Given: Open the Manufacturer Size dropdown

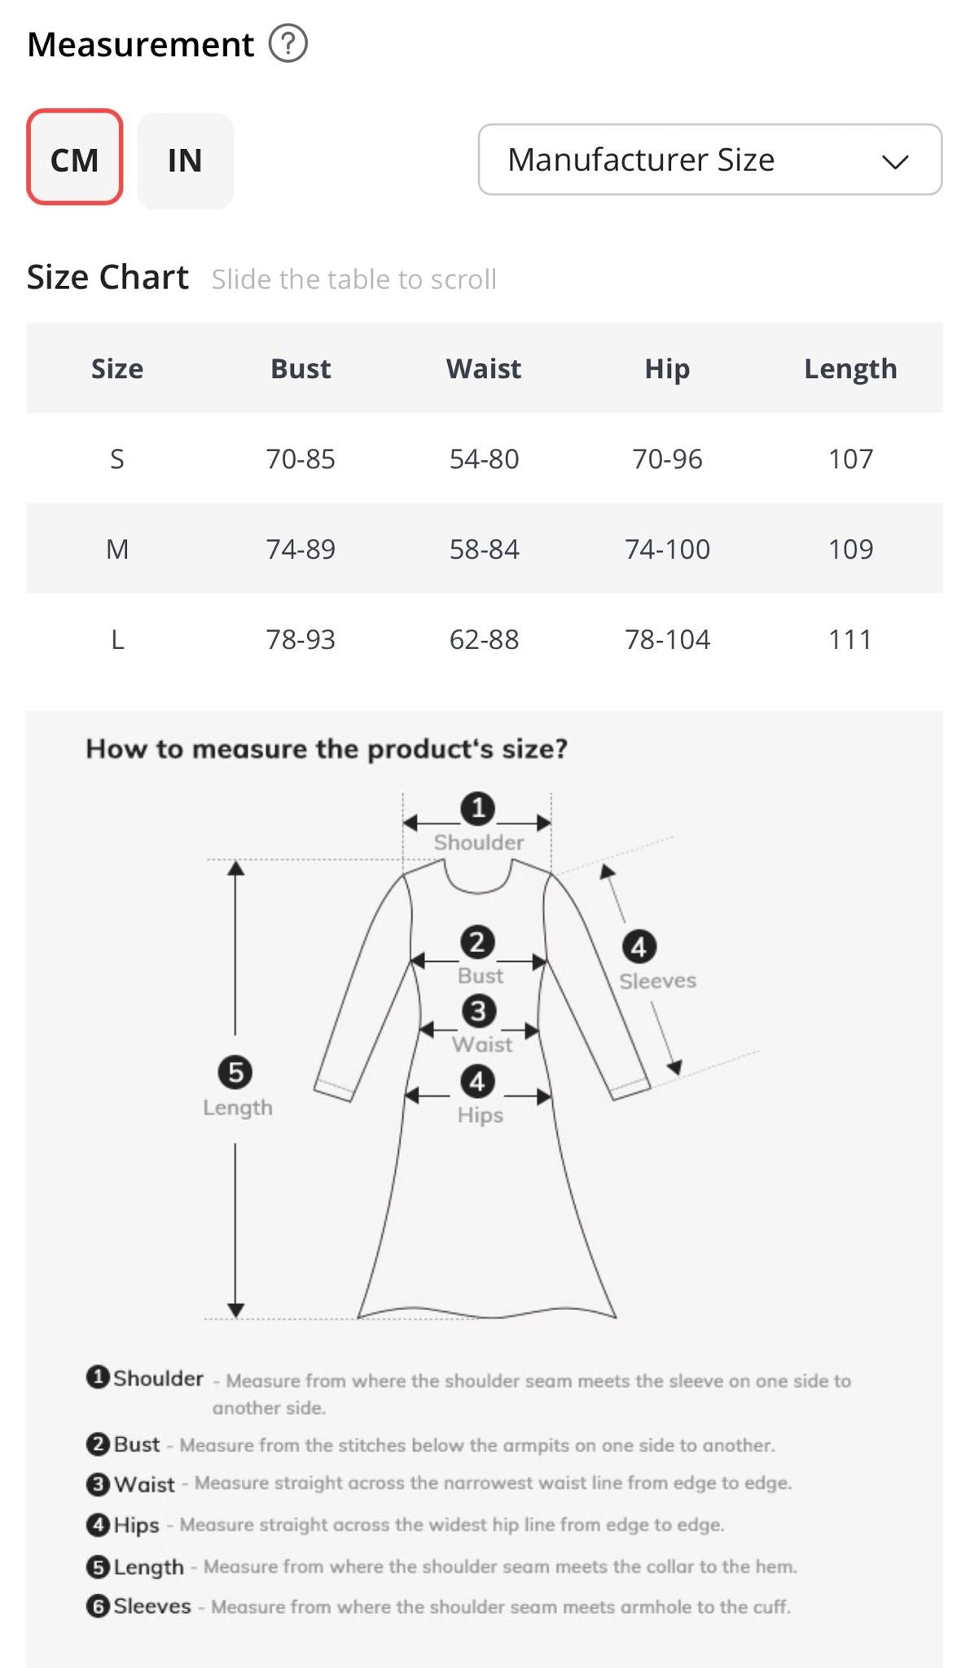Looking at the screenshot, I should pyautogui.click(x=710, y=160).
